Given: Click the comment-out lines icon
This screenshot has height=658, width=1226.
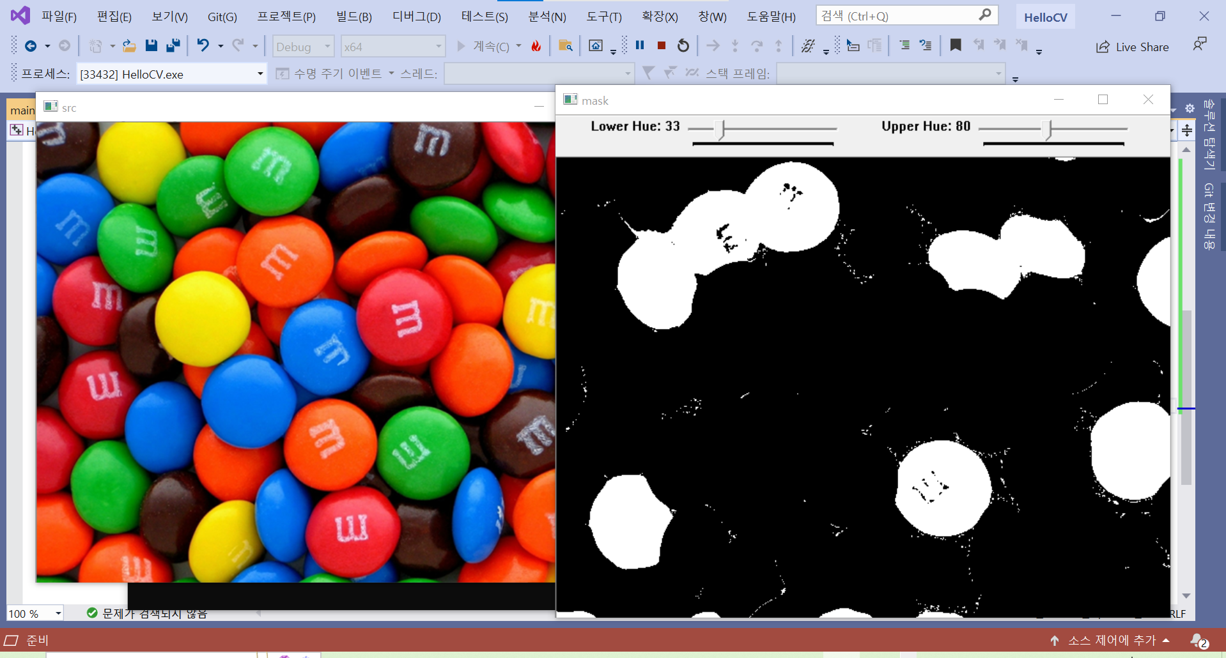Looking at the screenshot, I should pyautogui.click(x=926, y=45).
